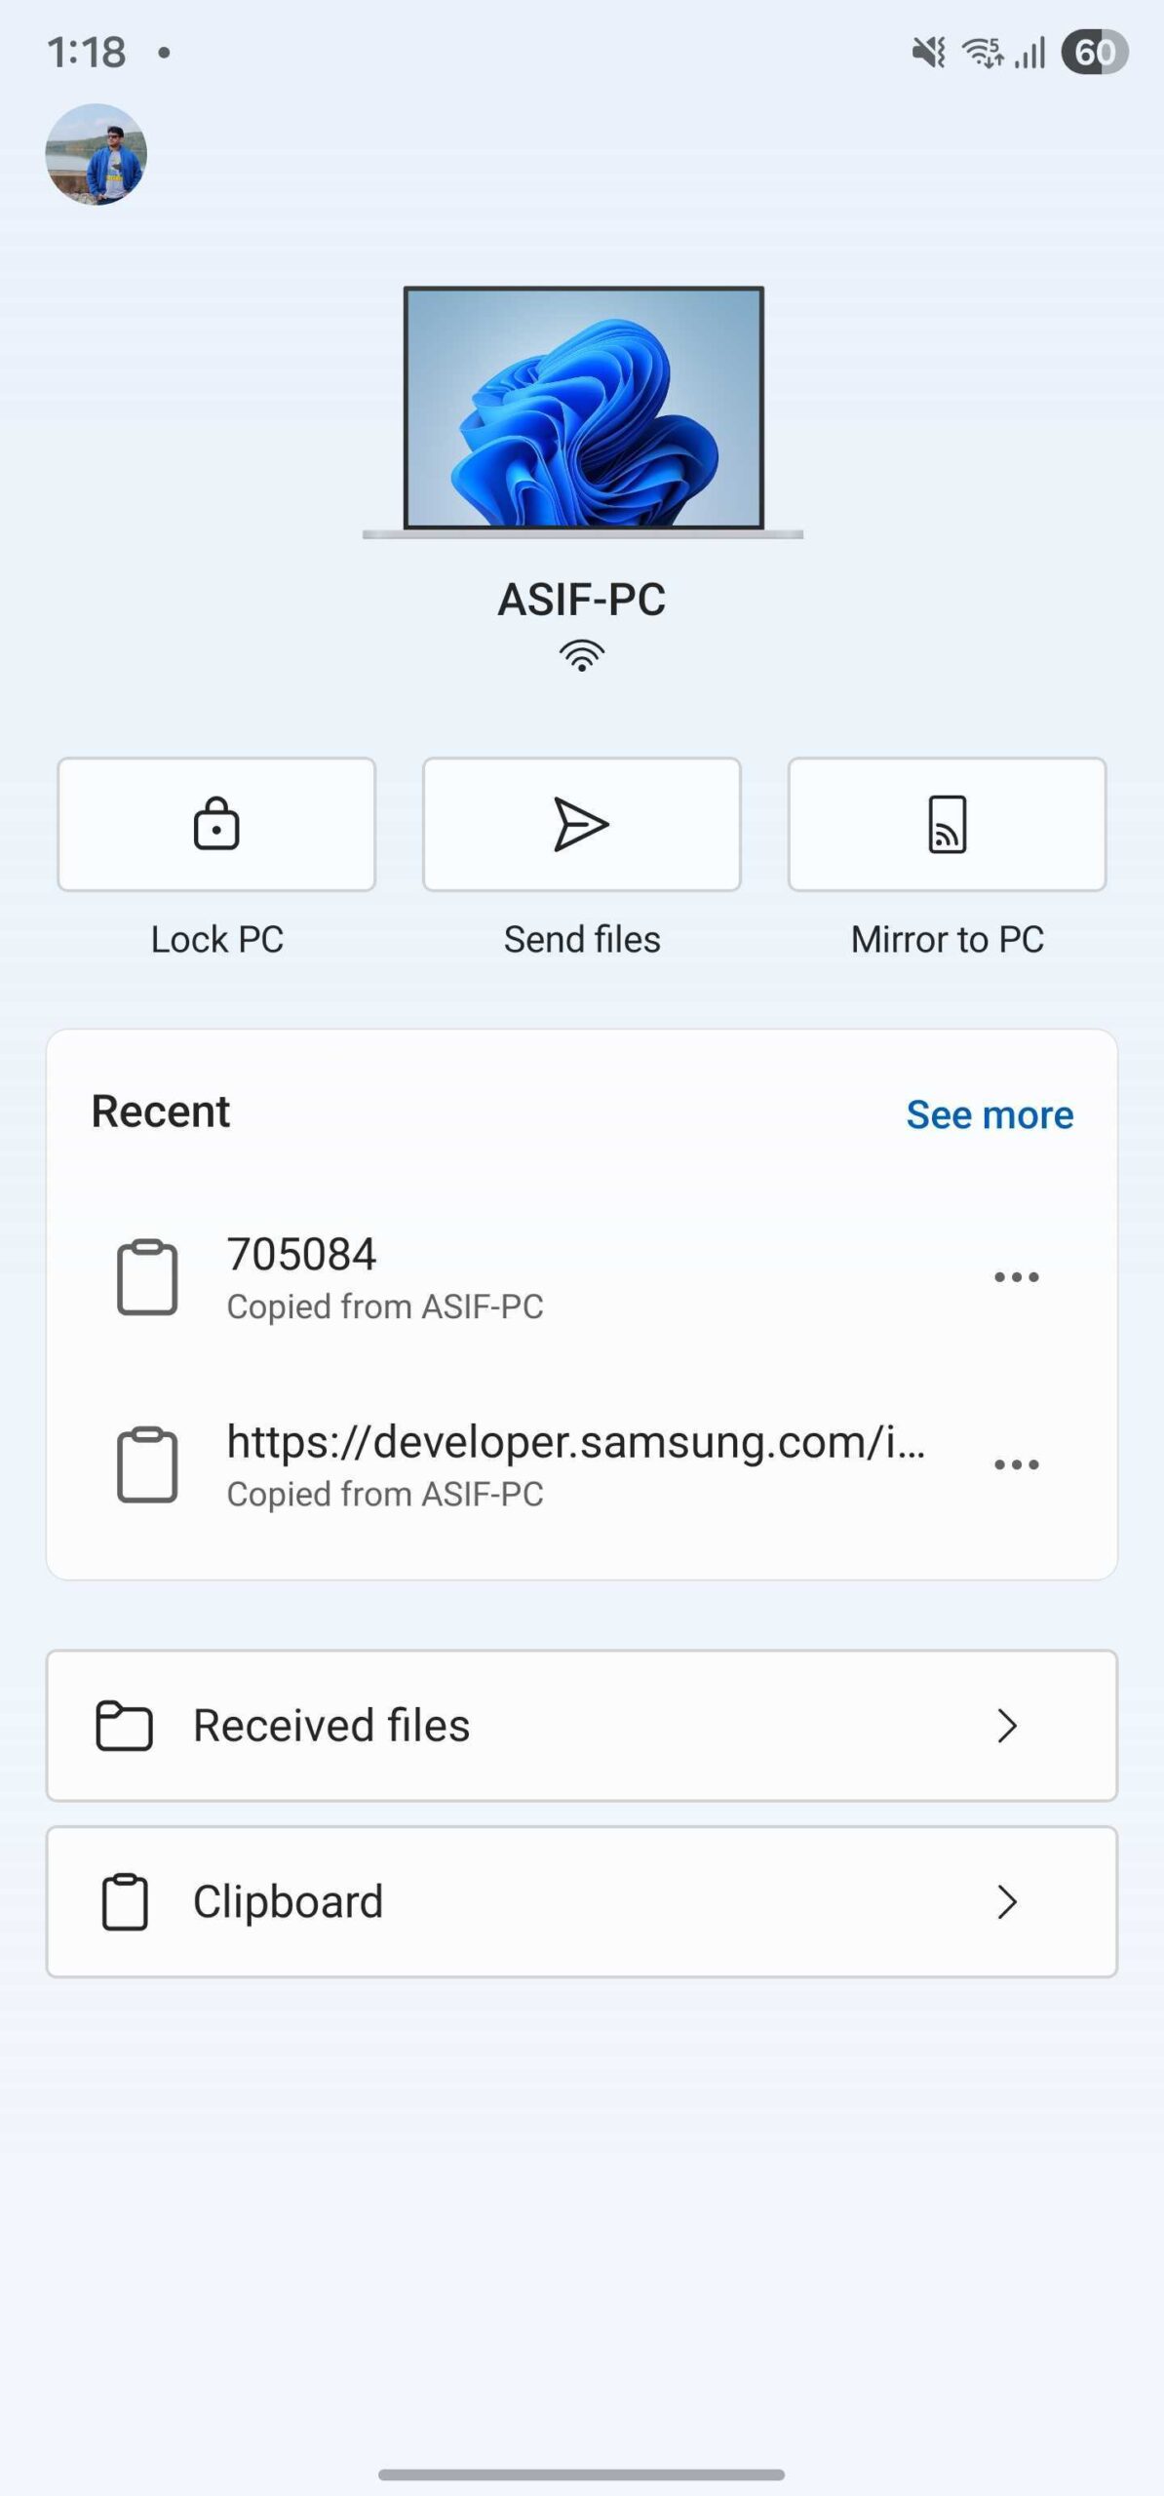Tap the Received files folder icon
This screenshot has height=2496, width=1164.
pos(124,1726)
